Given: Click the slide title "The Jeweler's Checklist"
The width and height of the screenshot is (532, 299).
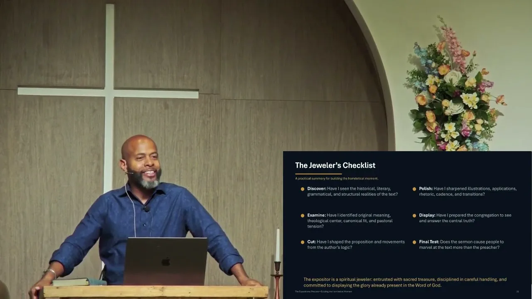Looking at the screenshot, I should [x=335, y=165].
